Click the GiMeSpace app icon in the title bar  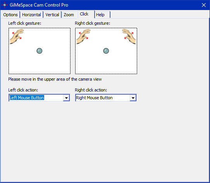point(5,5)
